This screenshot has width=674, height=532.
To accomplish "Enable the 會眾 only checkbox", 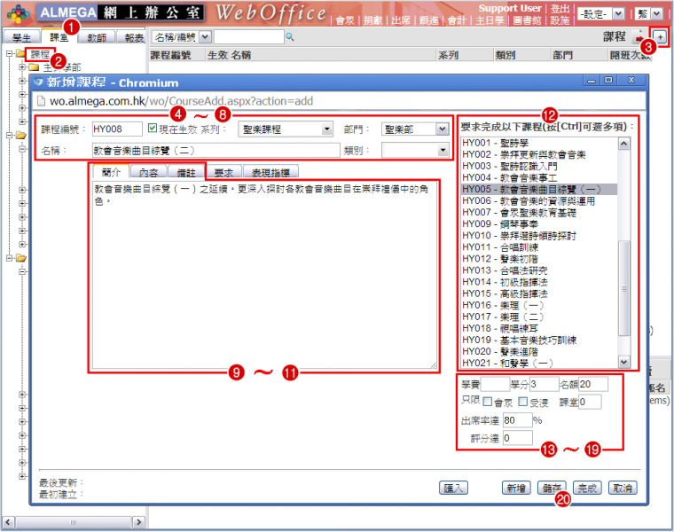I will click(487, 402).
